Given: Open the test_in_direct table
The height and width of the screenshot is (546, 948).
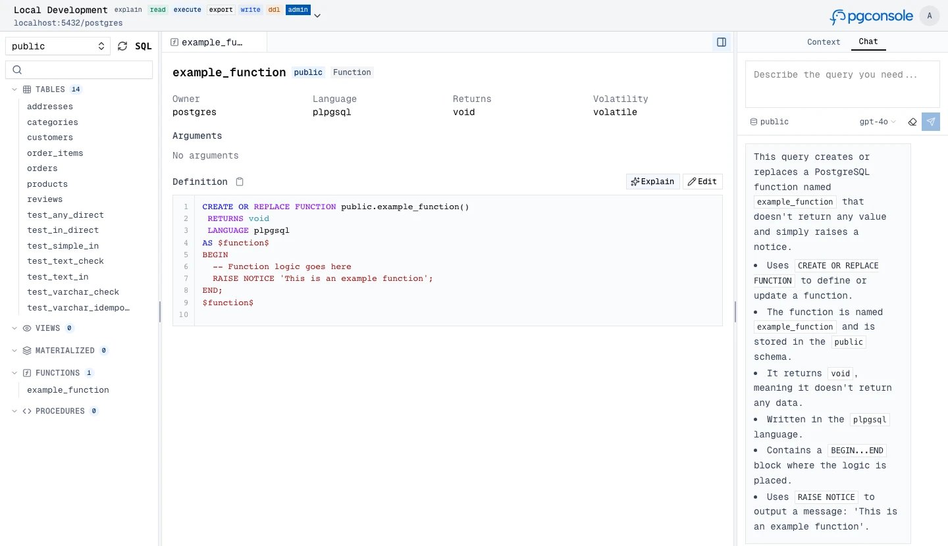Looking at the screenshot, I should 63,230.
